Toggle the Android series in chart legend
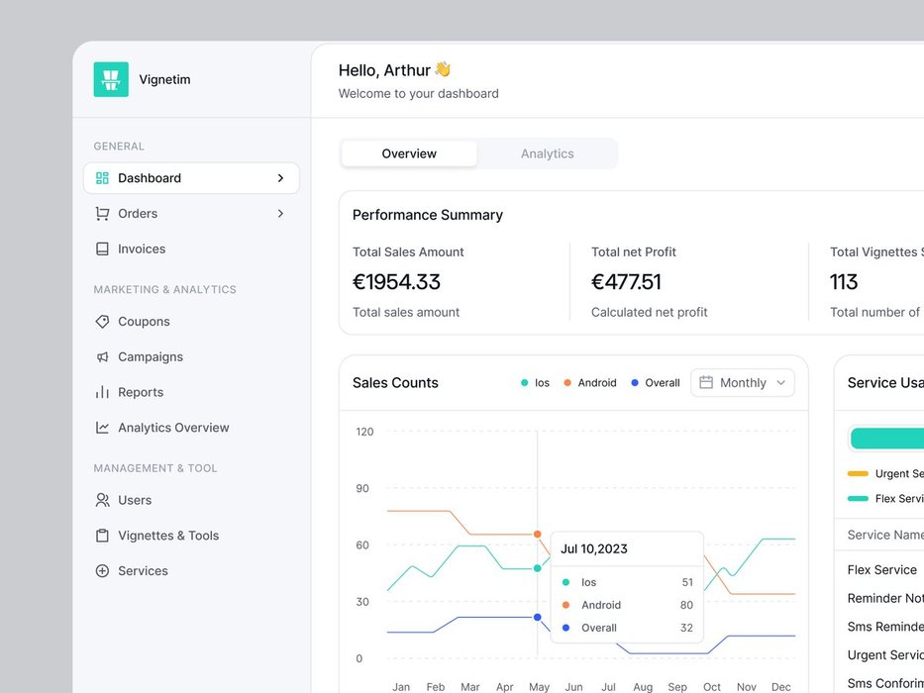 click(590, 383)
